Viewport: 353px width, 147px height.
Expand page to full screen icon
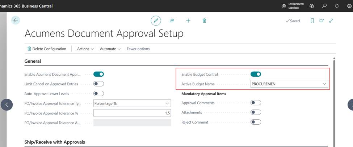(331, 21)
